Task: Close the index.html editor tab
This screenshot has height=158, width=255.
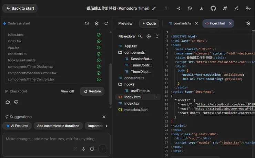Action: (230, 23)
